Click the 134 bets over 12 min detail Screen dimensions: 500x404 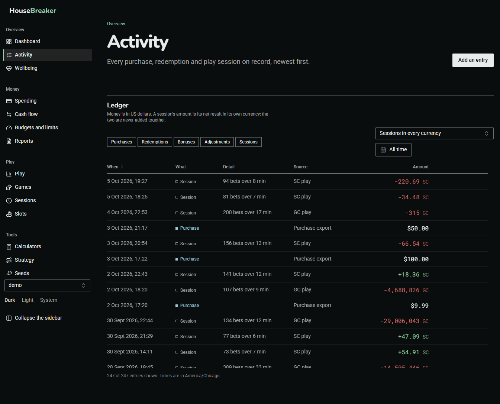[247, 320]
